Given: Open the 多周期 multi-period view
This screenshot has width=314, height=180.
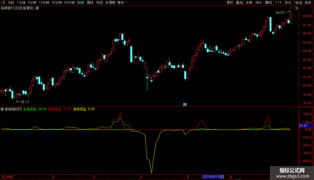Looking at the screenshot, I should [110, 2].
